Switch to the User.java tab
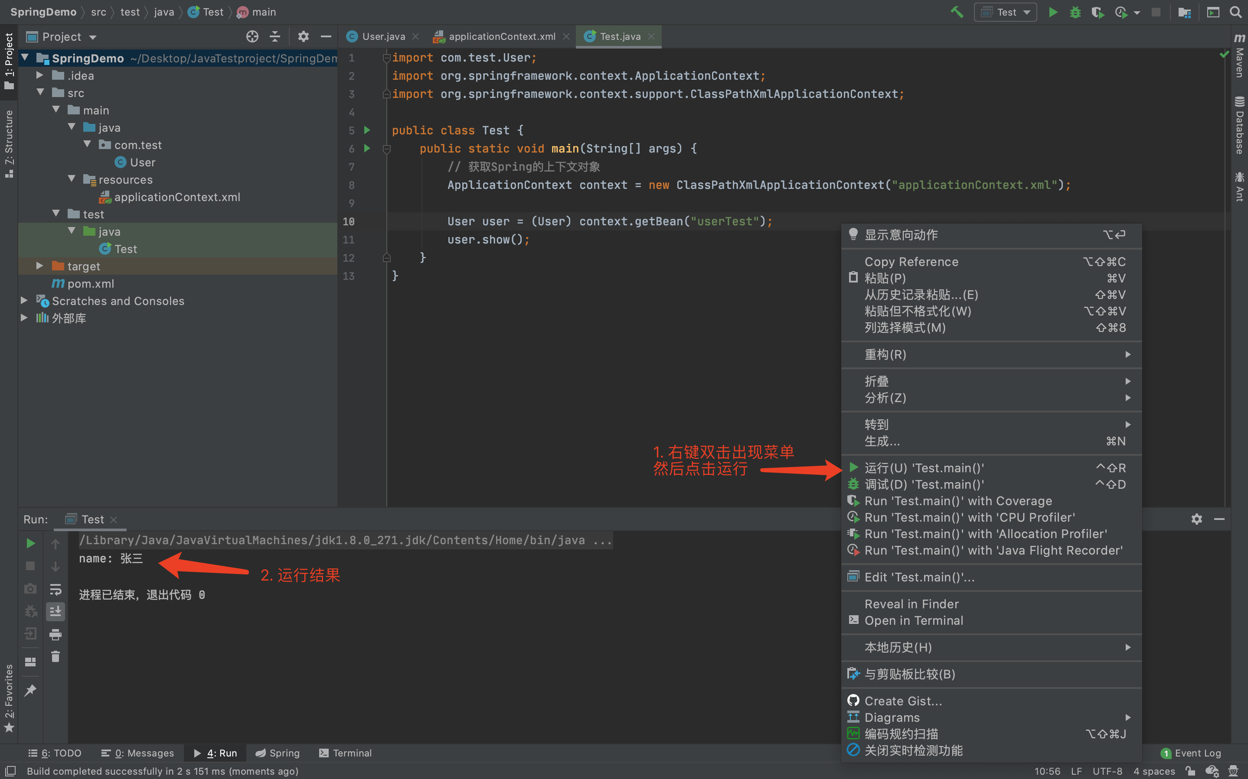The height and width of the screenshot is (779, 1248). 383,36
